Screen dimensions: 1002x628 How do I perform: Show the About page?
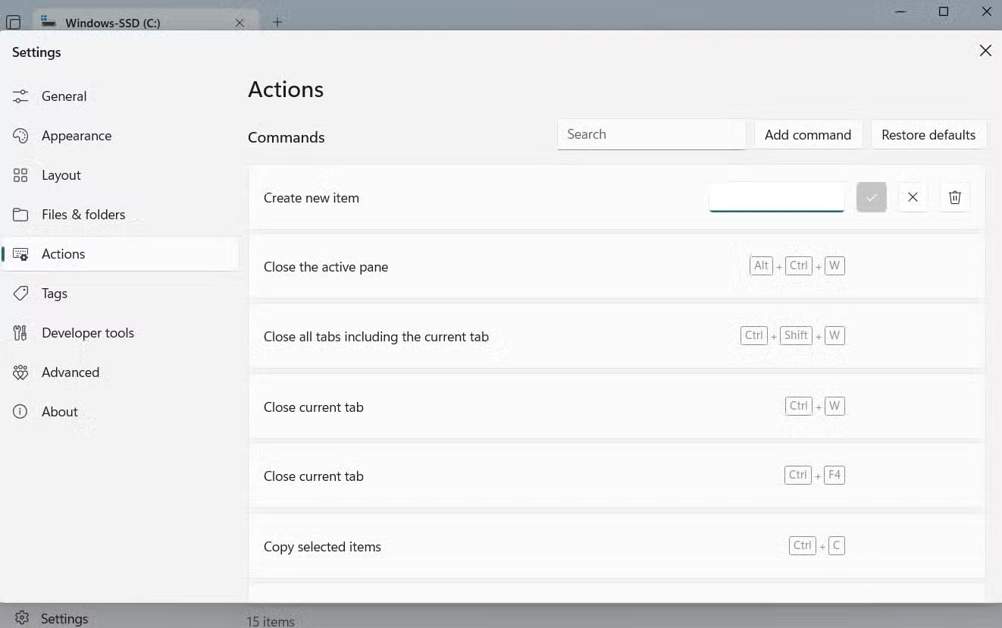tap(59, 412)
